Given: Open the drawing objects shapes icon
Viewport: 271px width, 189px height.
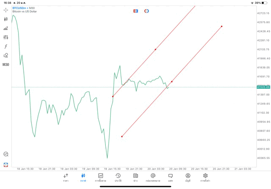Looking at the screenshot, I should point(6,55).
